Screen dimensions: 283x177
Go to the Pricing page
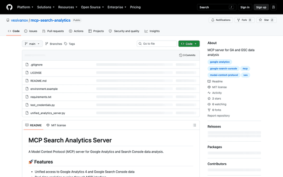[135, 7]
